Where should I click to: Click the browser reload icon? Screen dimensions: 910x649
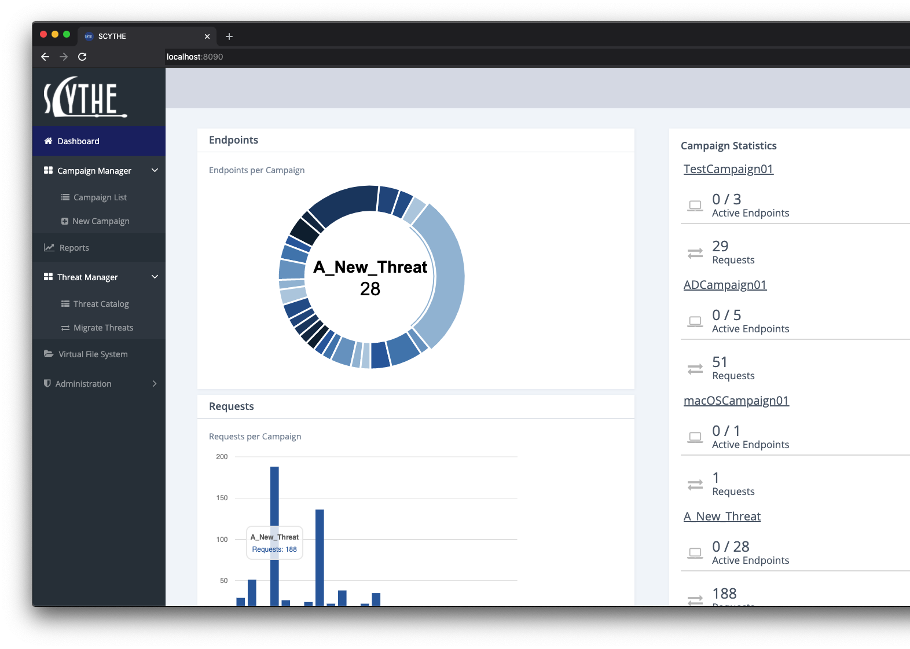82,57
